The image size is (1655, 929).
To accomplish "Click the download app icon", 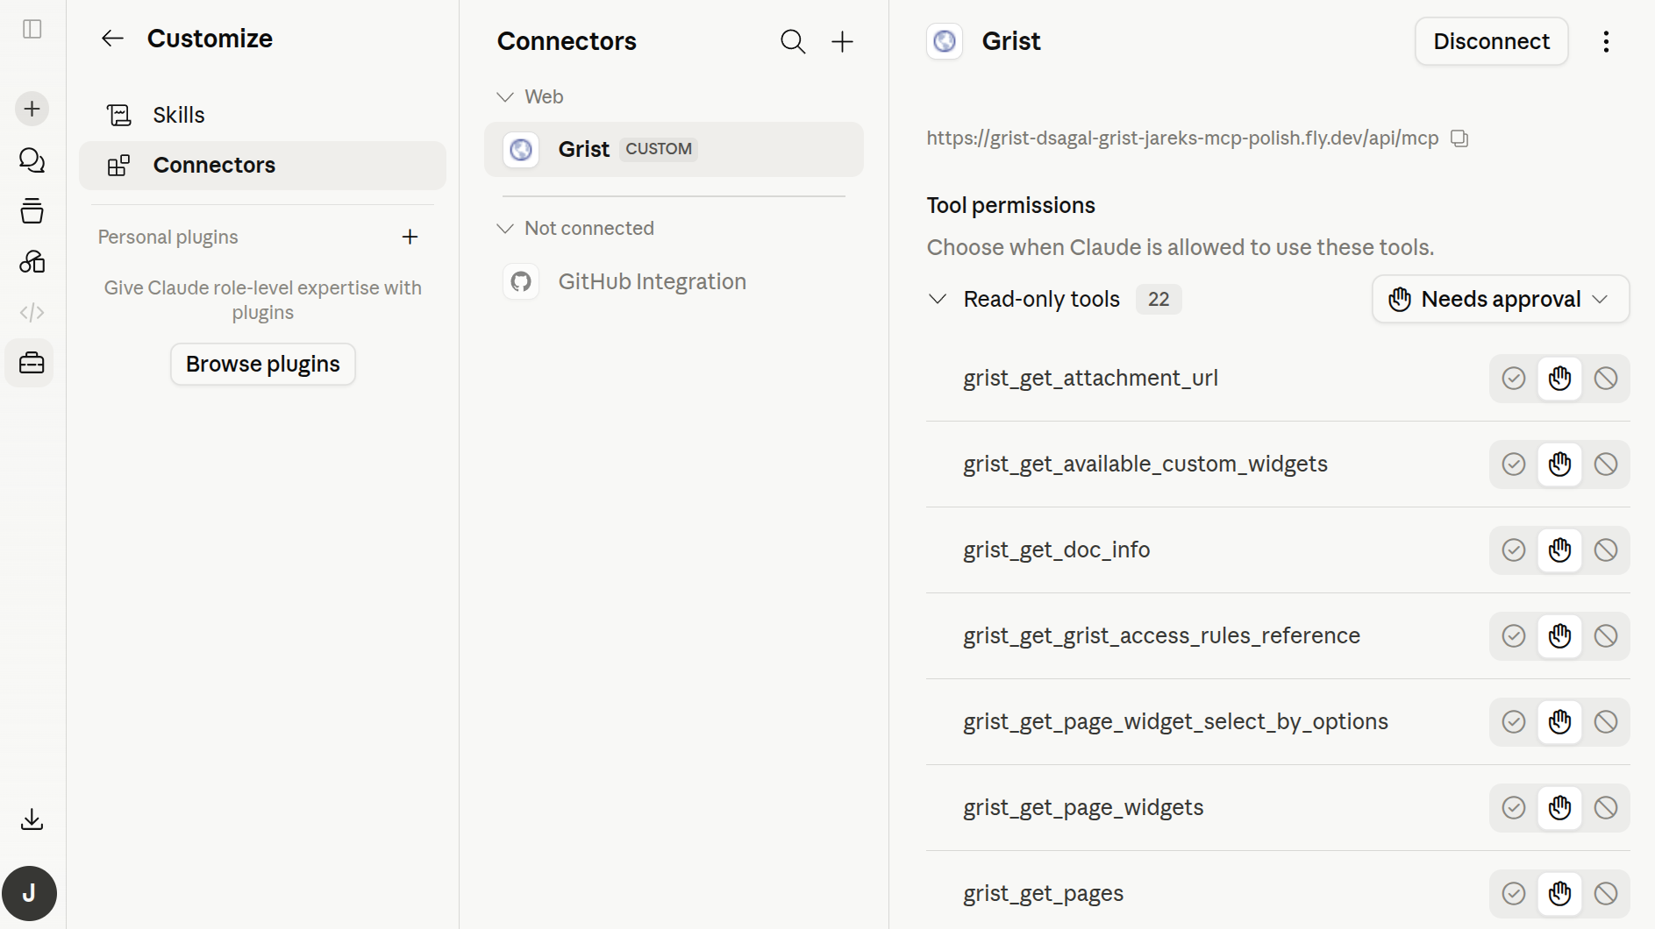I will pyautogui.click(x=32, y=819).
